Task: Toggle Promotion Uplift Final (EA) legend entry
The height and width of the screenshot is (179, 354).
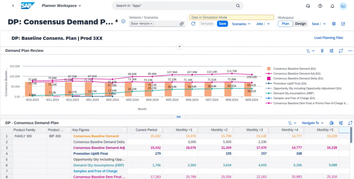Action: (287, 83)
